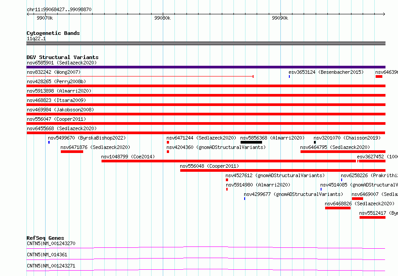Image resolution: width=398 pixels, height=276 pixels.
Task: Click the gray 11q22.1 cytogenetic band bar
Action: [206, 43]
